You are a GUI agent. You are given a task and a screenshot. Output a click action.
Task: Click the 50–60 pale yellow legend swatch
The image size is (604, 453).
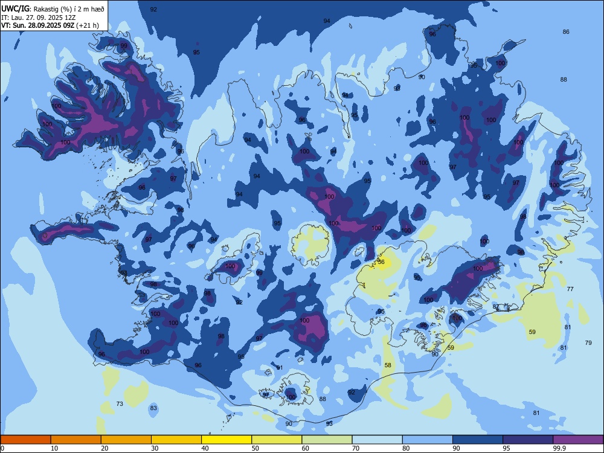[x=277, y=440]
